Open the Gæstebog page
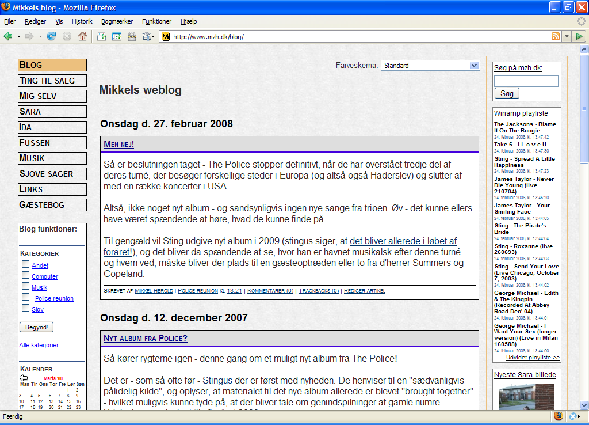This screenshot has width=589, height=425. [52, 205]
